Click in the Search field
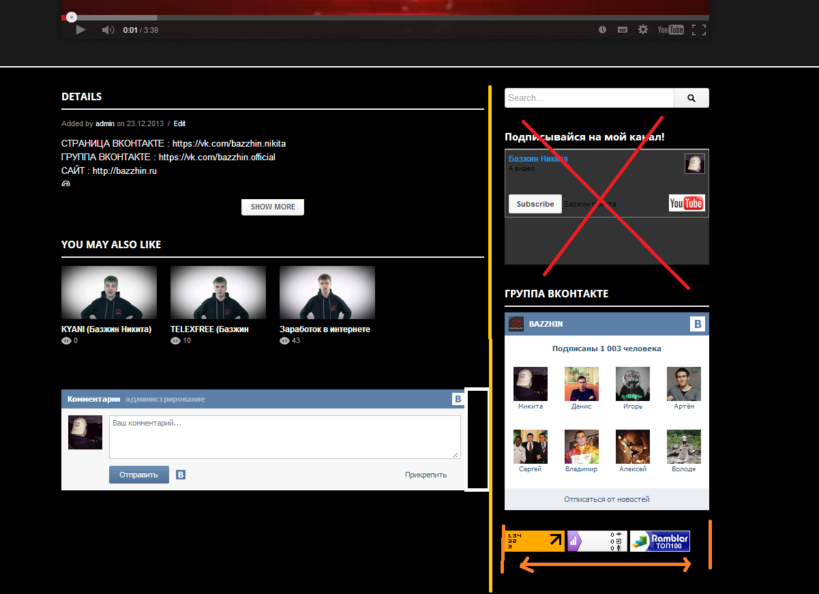This screenshot has width=819, height=594. point(589,98)
